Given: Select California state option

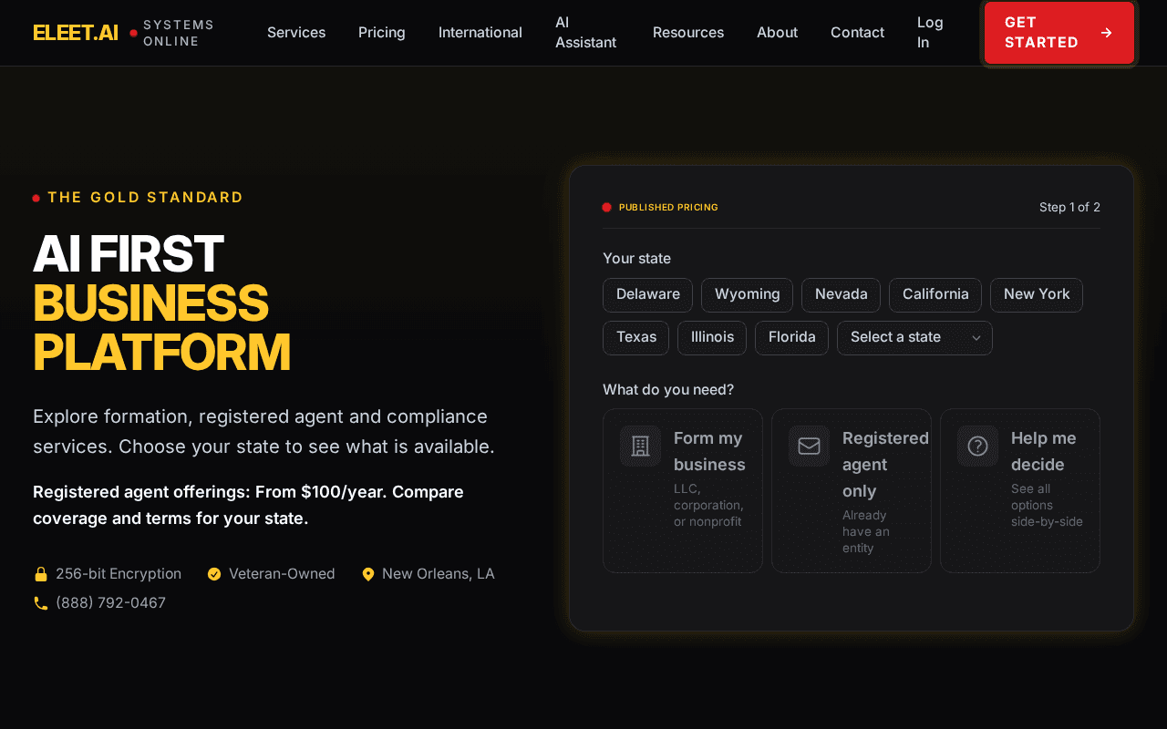Looking at the screenshot, I should (x=935, y=295).
